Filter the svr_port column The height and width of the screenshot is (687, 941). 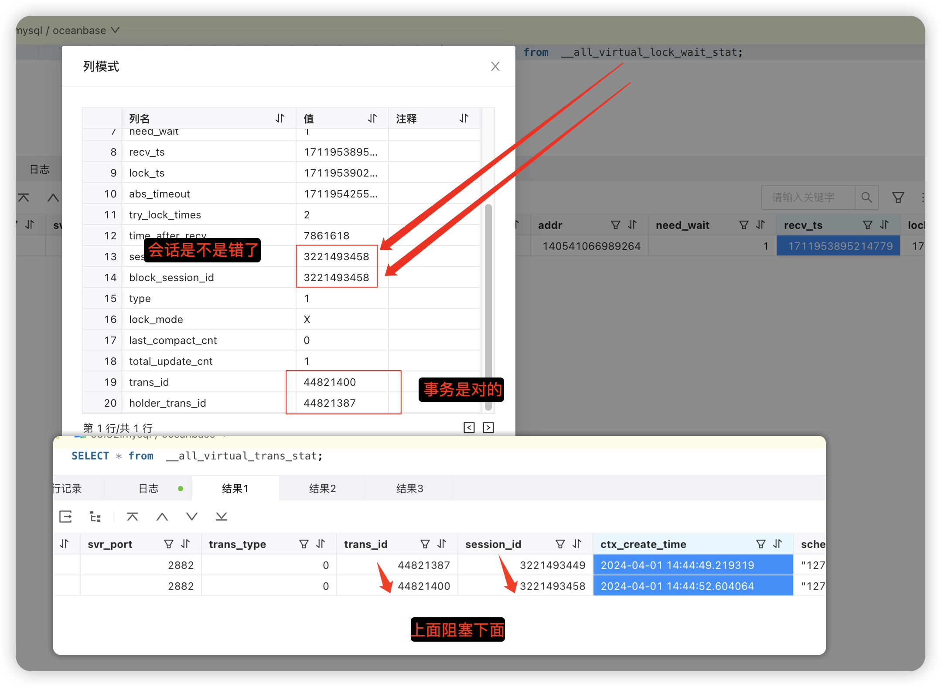tap(168, 544)
